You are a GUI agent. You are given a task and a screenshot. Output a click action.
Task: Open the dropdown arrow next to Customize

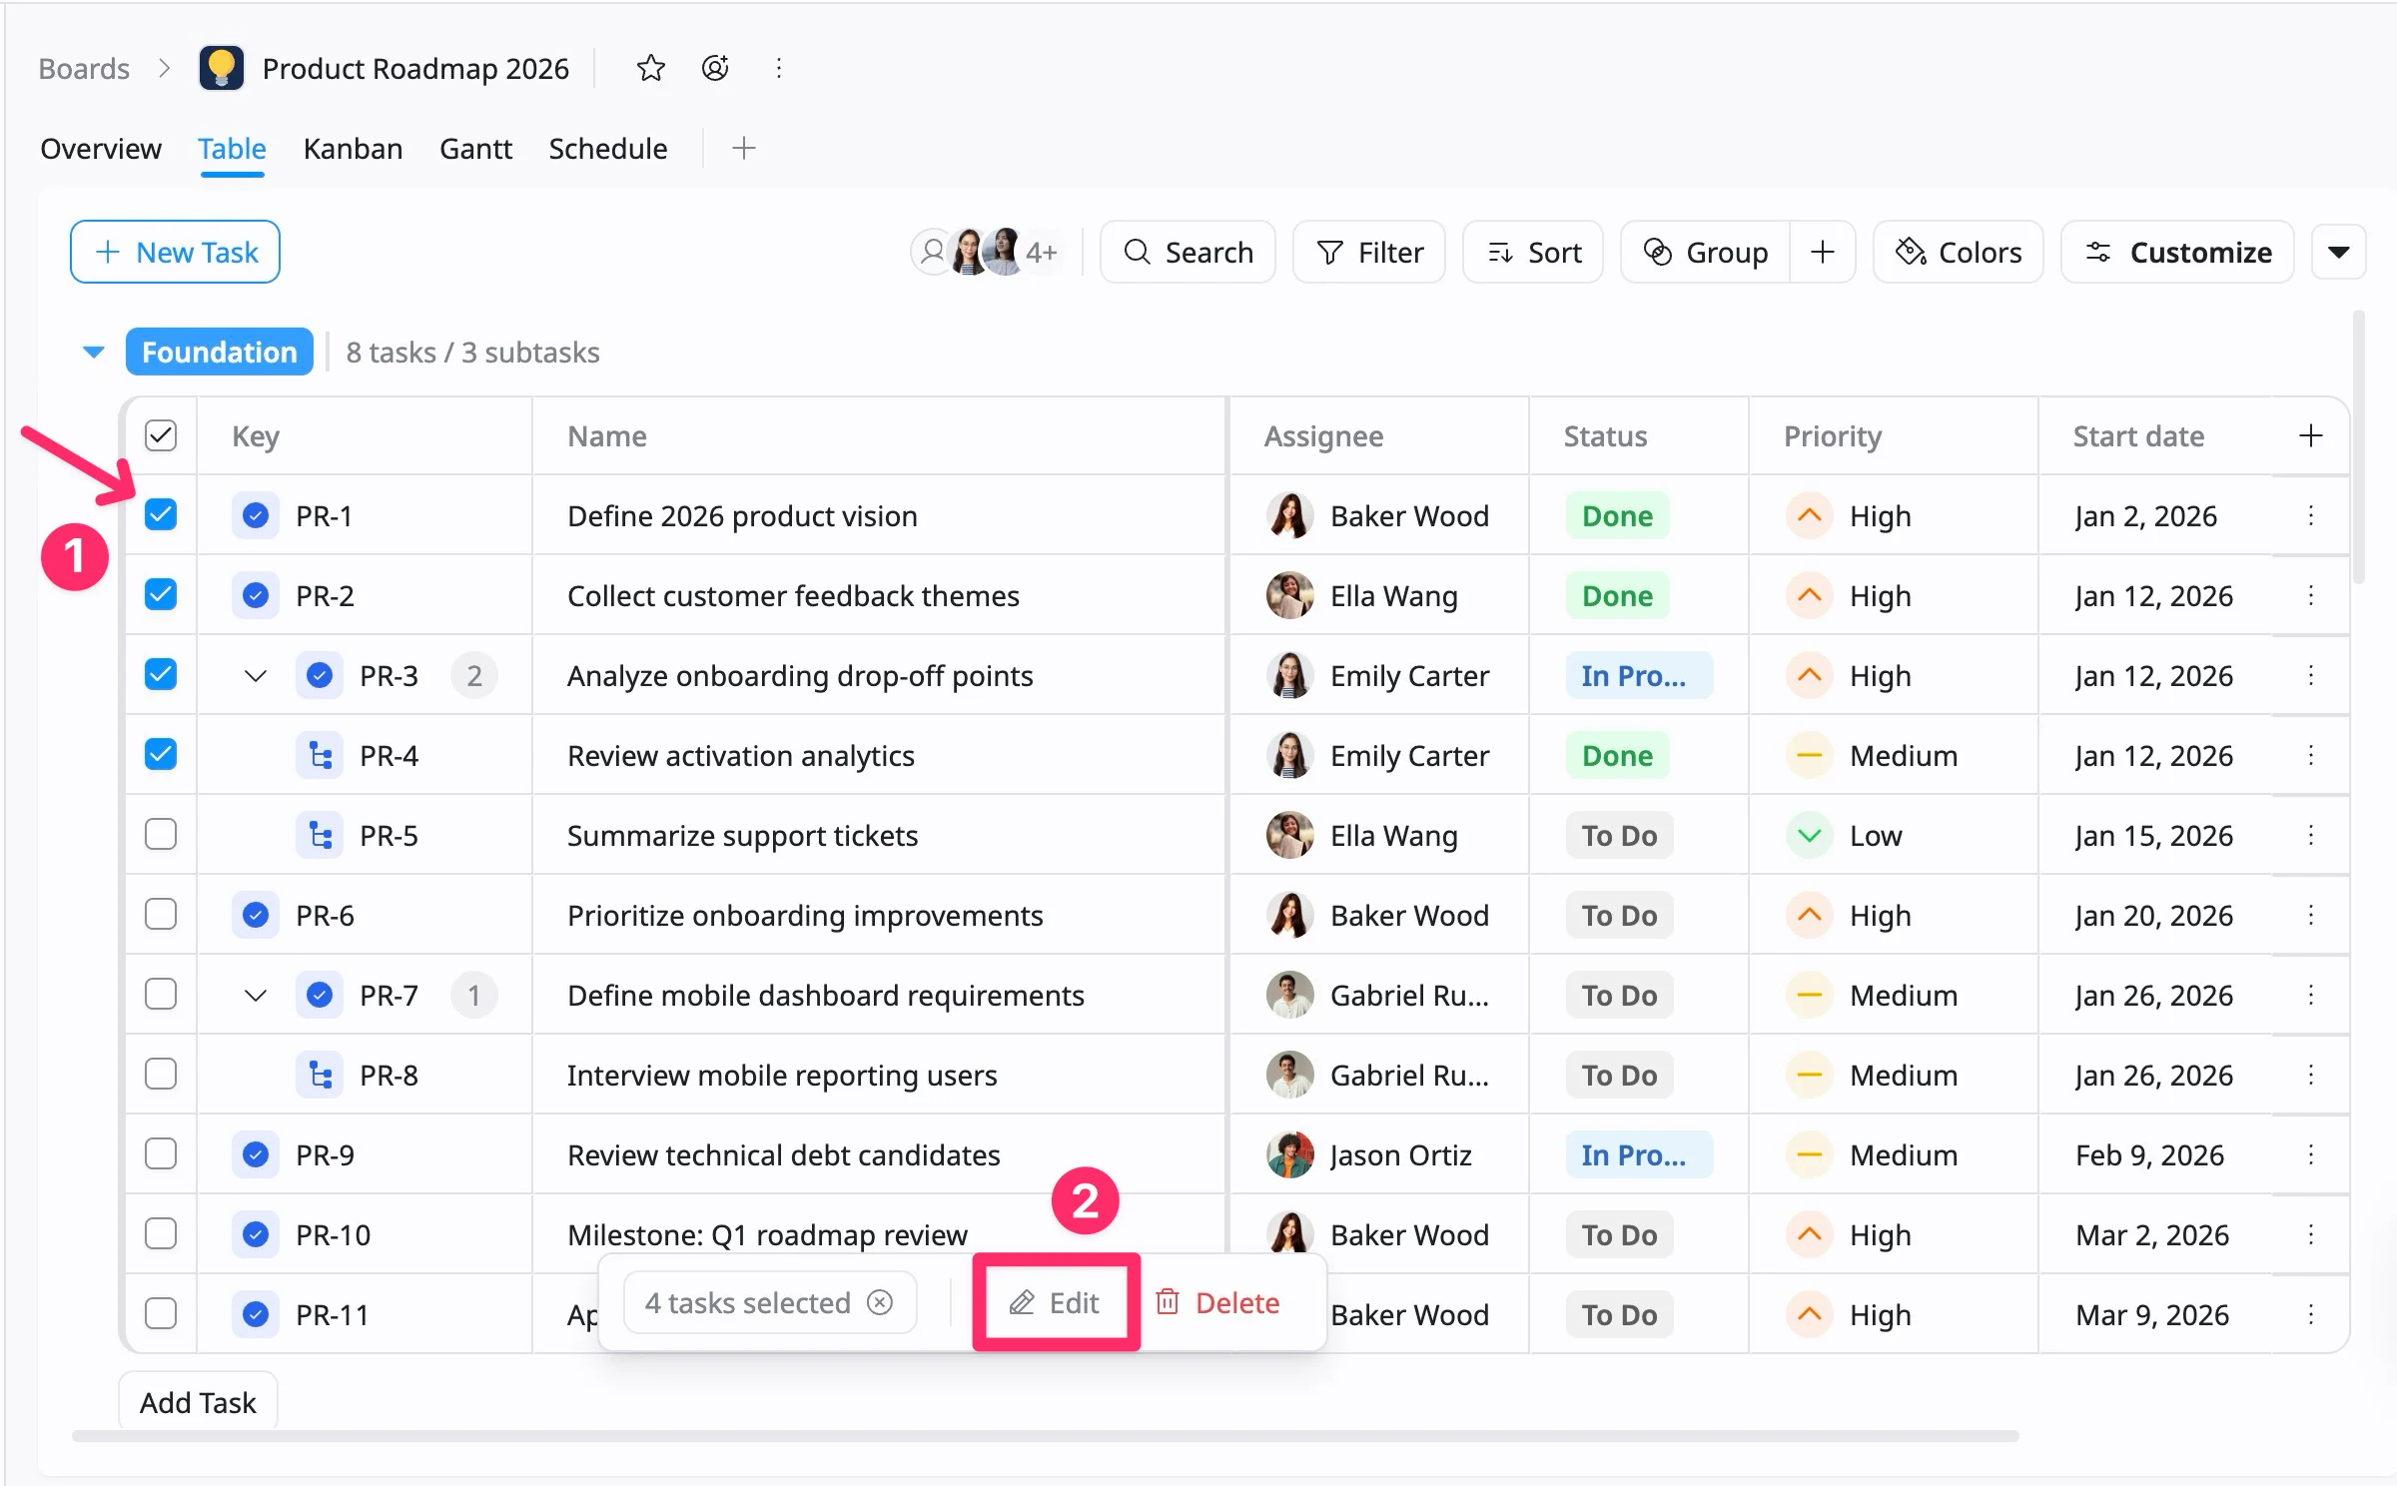click(x=2338, y=252)
